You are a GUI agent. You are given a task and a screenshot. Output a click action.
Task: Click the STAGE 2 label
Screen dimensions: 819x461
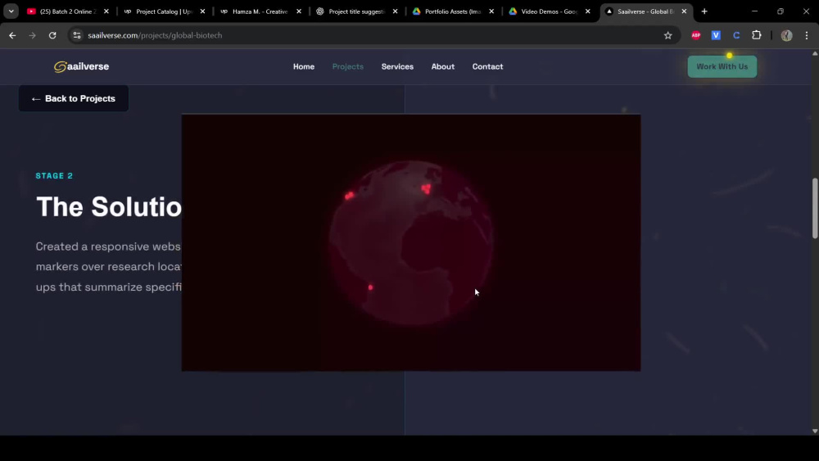(x=54, y=175)
